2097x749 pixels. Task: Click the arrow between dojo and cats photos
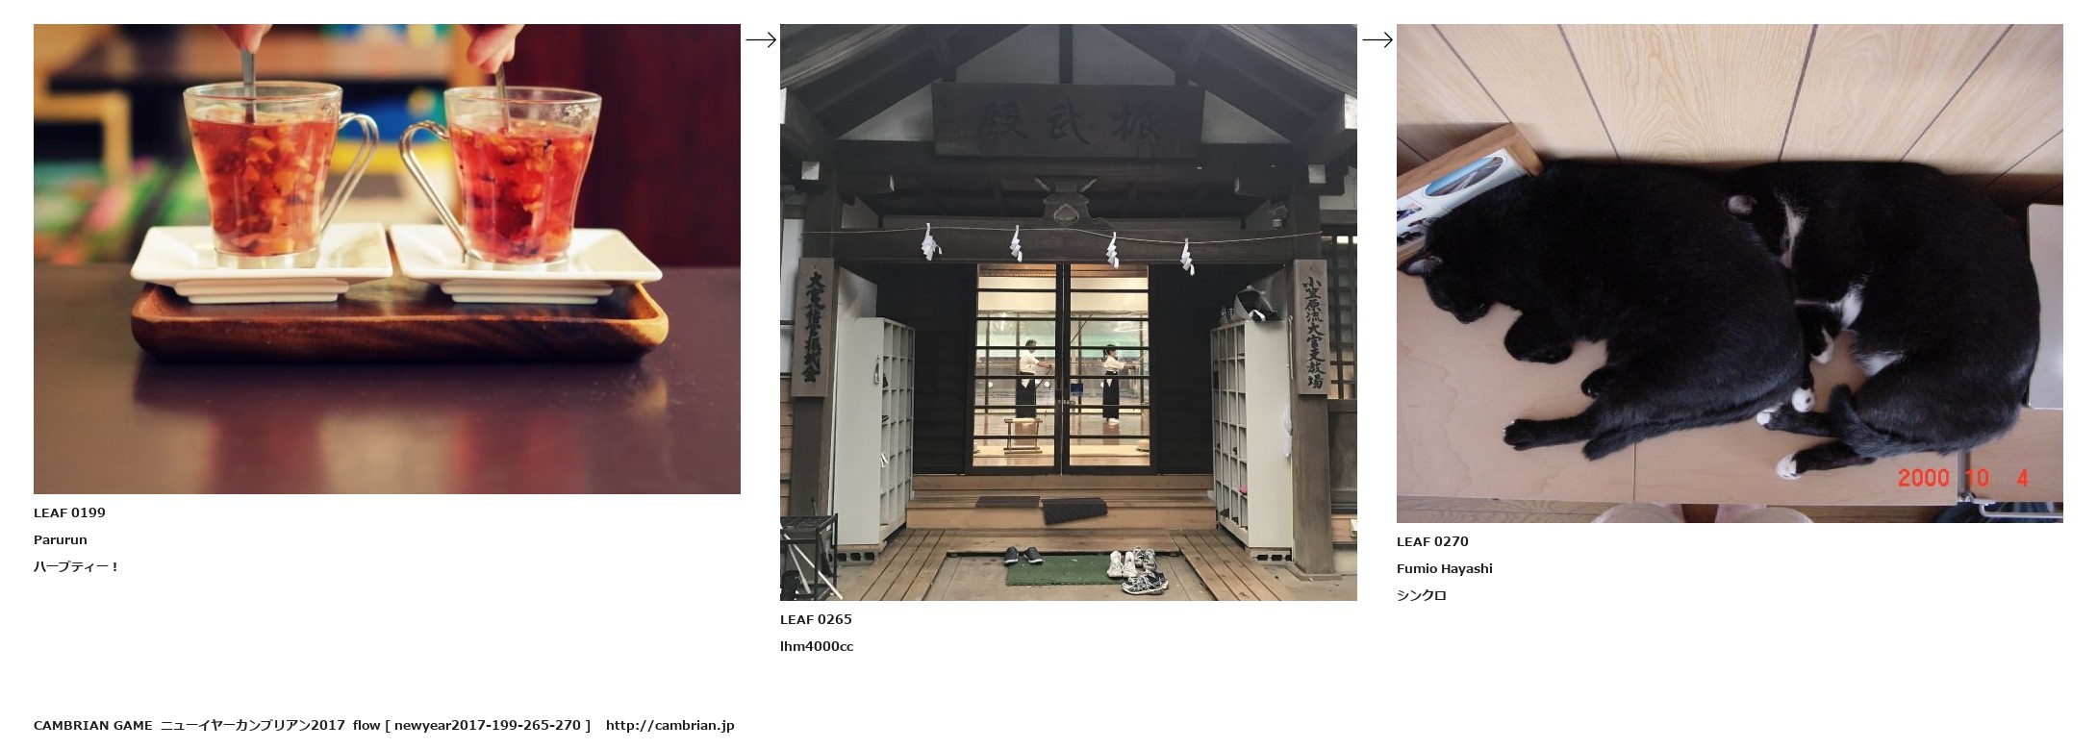[1377, 39]
